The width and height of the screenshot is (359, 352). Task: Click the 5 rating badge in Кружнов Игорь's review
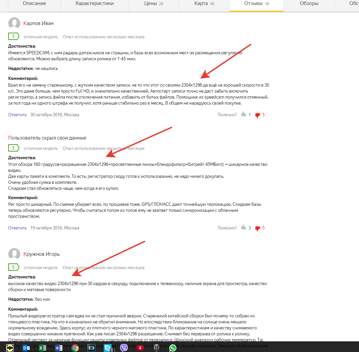(x=14, y=267)
